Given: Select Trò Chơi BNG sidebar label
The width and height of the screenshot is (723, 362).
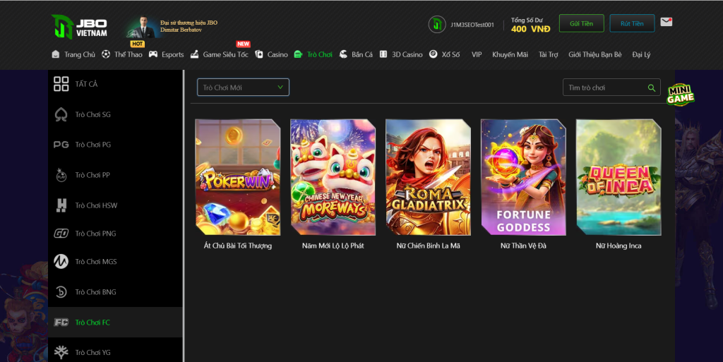Looking at the screenshot, I should tap(95, 292).
